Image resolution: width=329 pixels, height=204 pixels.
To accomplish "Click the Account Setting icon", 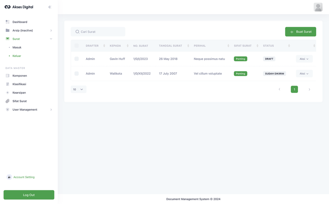I will coord(9,177).
